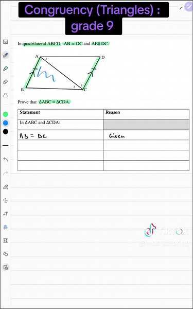Open the stroke thickness line option

click(6, 145)
